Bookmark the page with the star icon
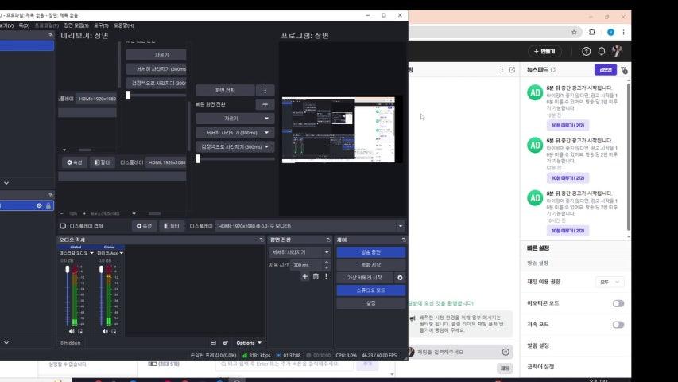The image size is (678, 382). [574, 32]
